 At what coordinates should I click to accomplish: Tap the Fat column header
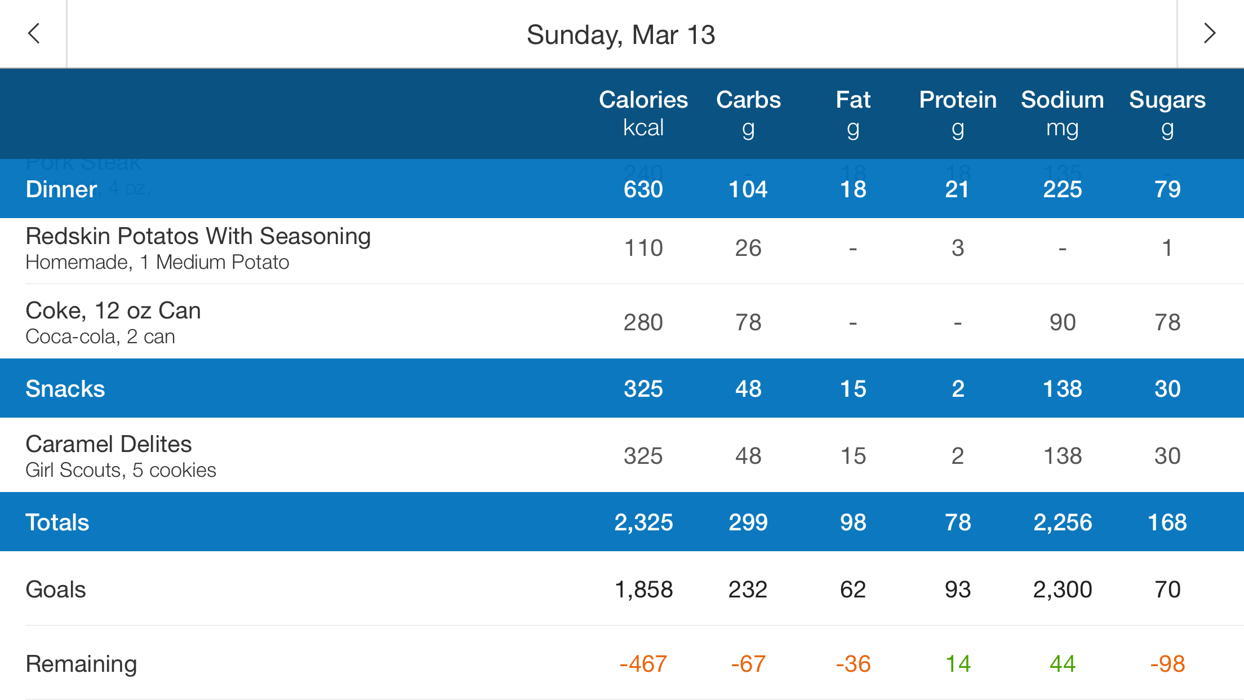pyautogui.click(x=853, y=113)
